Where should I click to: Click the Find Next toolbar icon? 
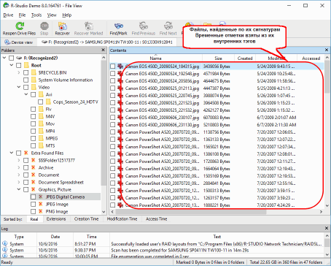(168, 26)
